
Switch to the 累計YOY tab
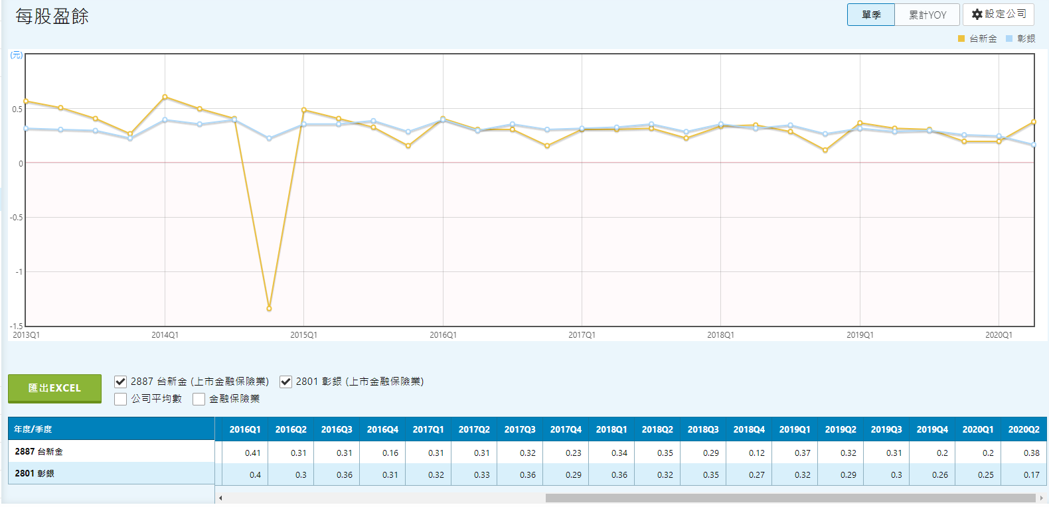coord(928,15)
